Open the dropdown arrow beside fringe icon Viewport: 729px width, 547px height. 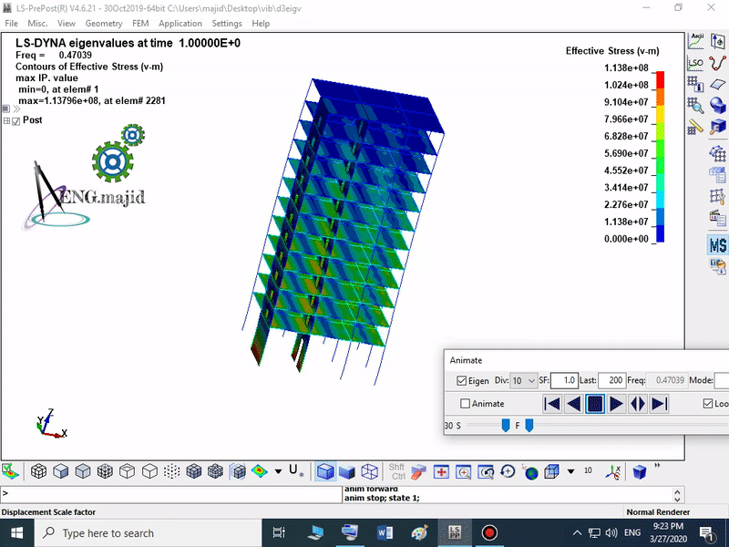278,471
